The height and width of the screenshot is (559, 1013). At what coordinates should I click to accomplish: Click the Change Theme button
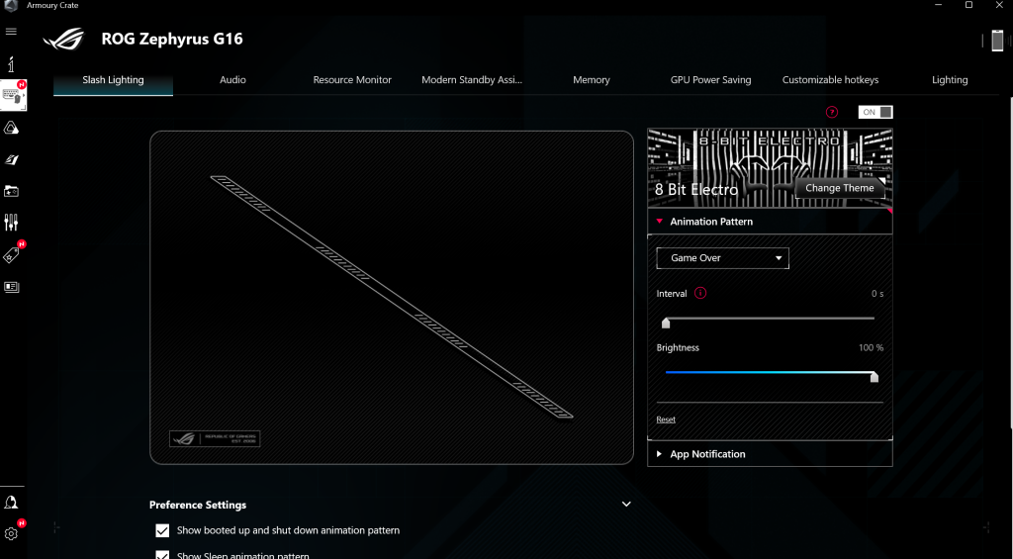[839, 188]
